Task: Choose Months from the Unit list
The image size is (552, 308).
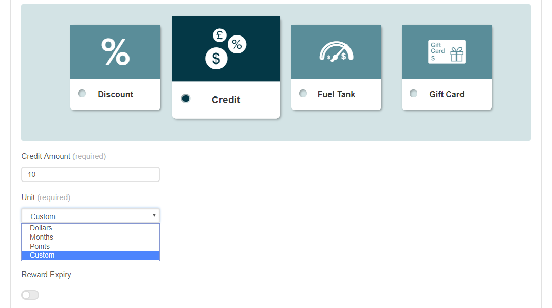Action: point(42,237)
